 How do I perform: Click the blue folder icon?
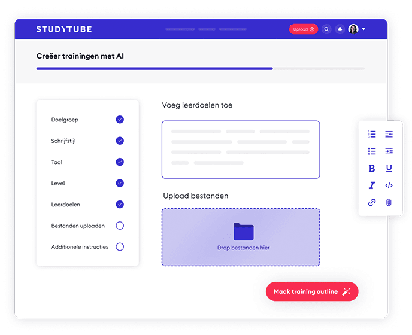point(243,232)
